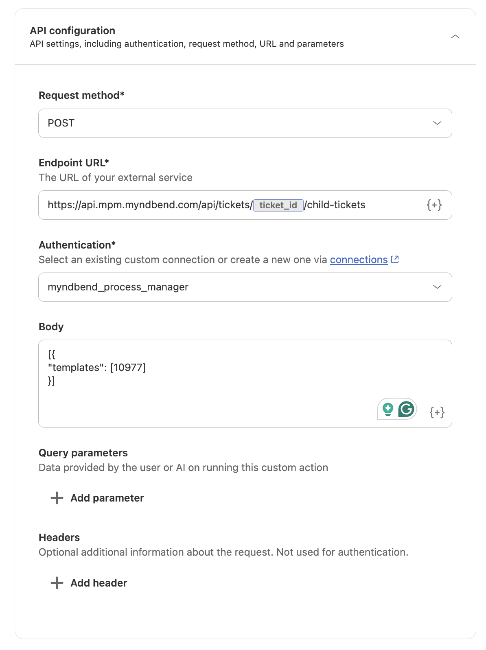Insert variable in Endpoint URL field

point(434,205)
